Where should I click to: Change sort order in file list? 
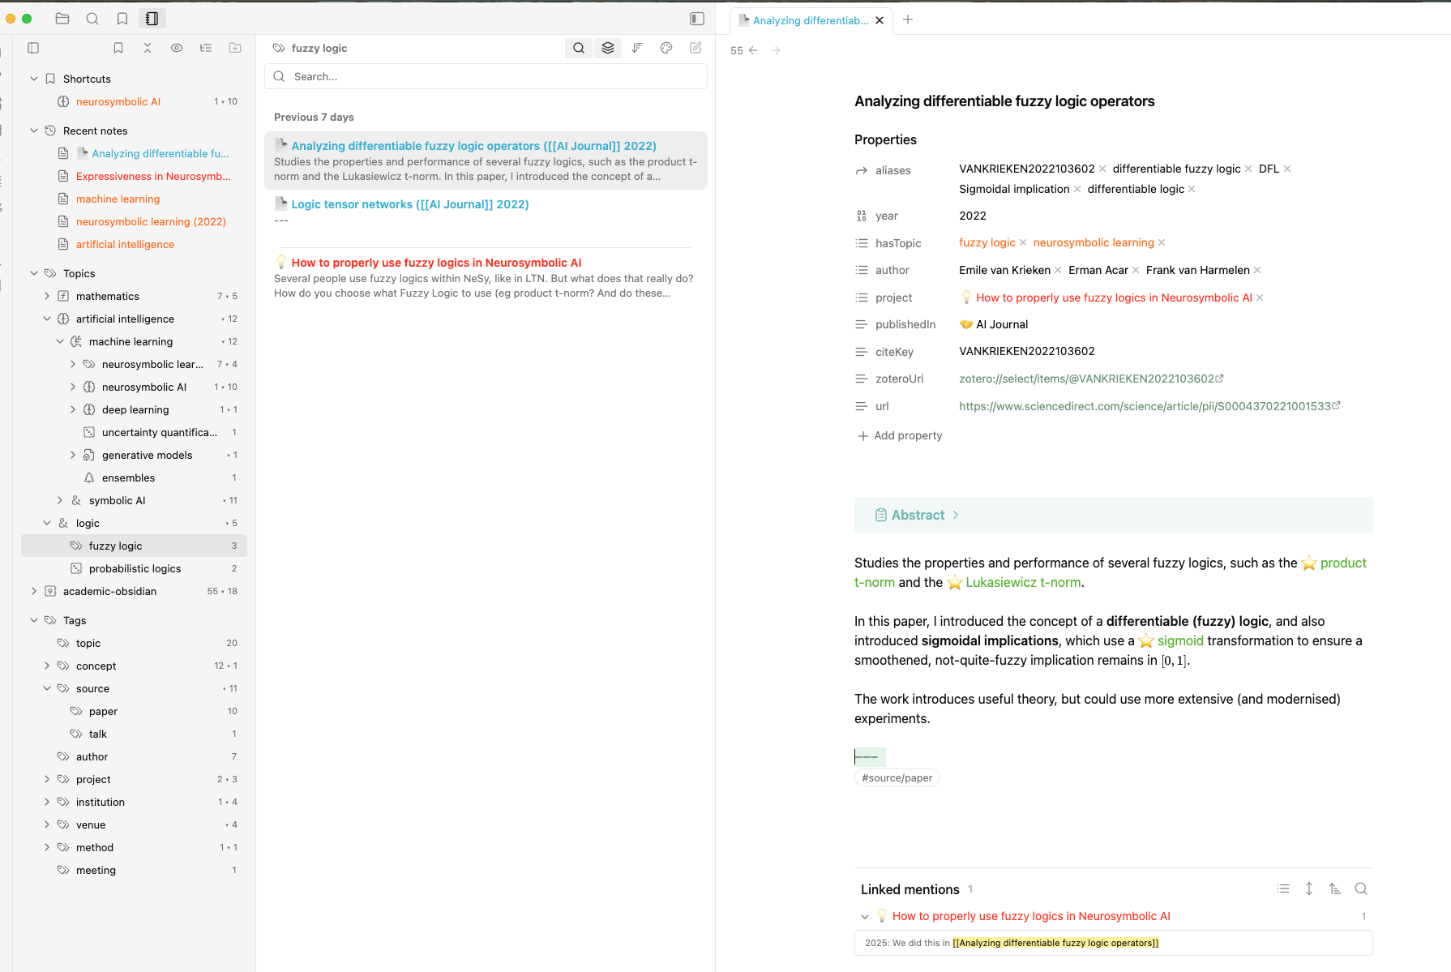click(637, 49)
